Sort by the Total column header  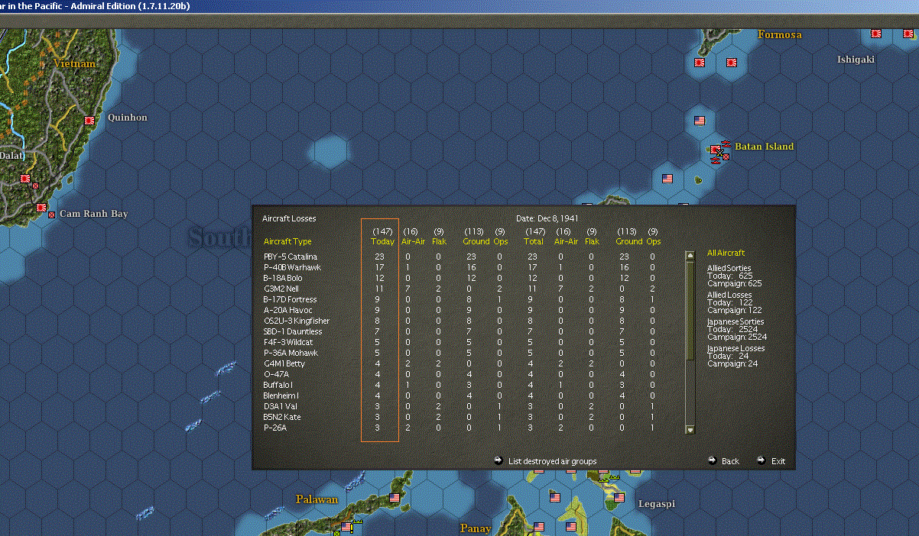coord(534,241)
